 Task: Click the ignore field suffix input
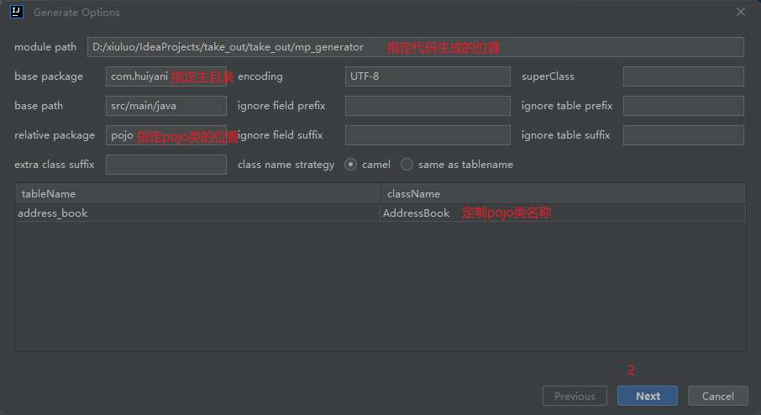(427, 135)
